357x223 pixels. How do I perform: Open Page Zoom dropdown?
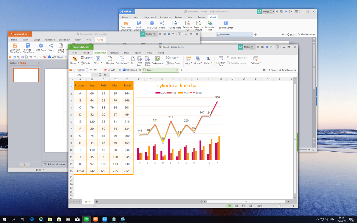(173, 63)
